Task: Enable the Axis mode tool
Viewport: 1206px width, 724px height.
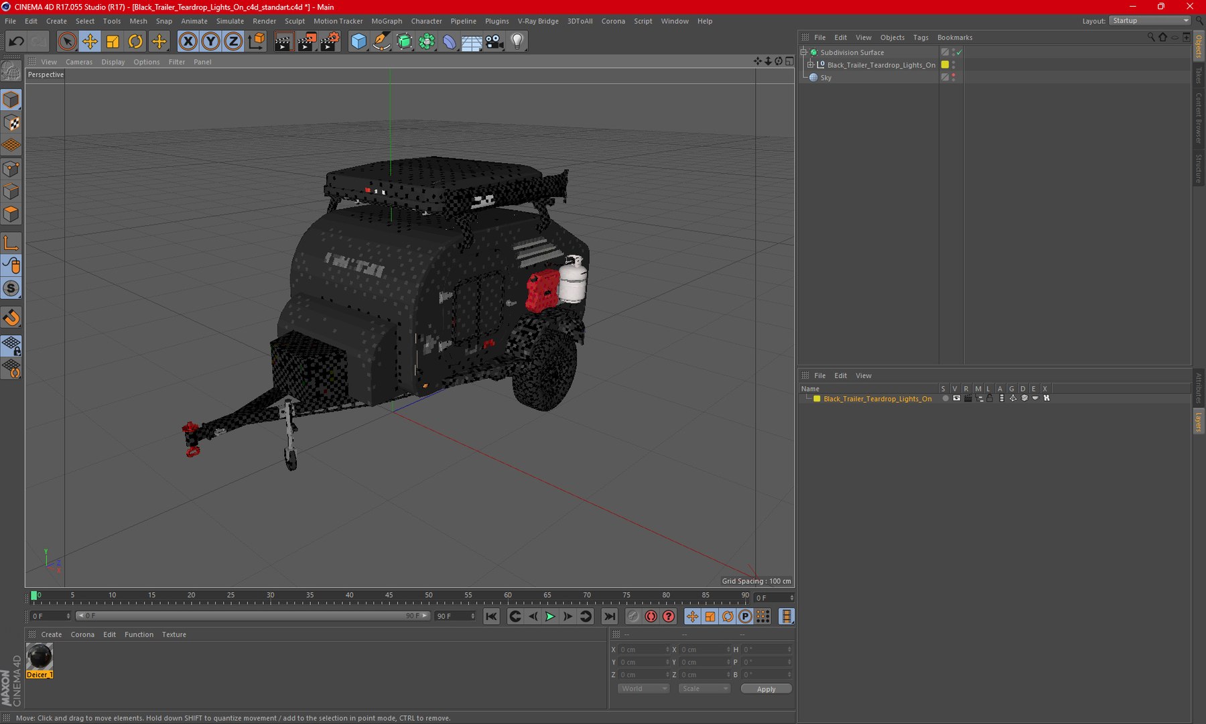Action: coord(11,243)
